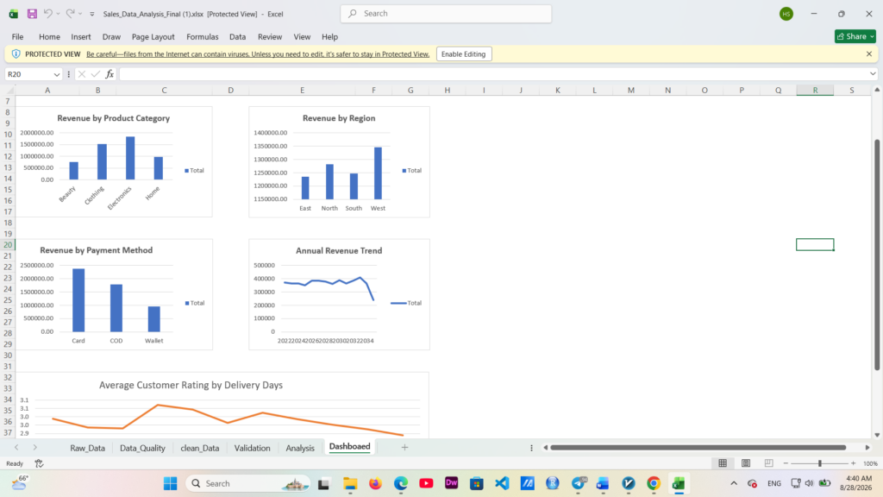The width and height of the screenshot is (883, 497).
Task: Click the Enable Editing button
Action: (463, 54)
